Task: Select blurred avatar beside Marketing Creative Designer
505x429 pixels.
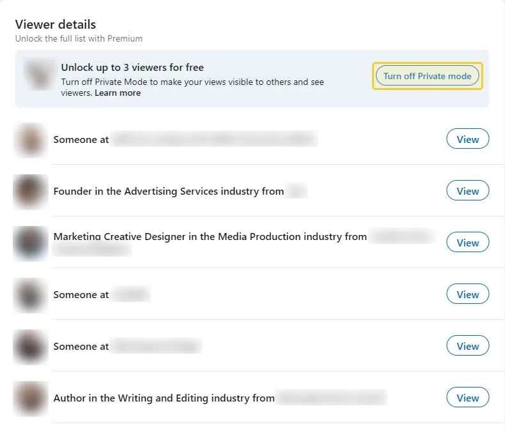Action: 30,243
